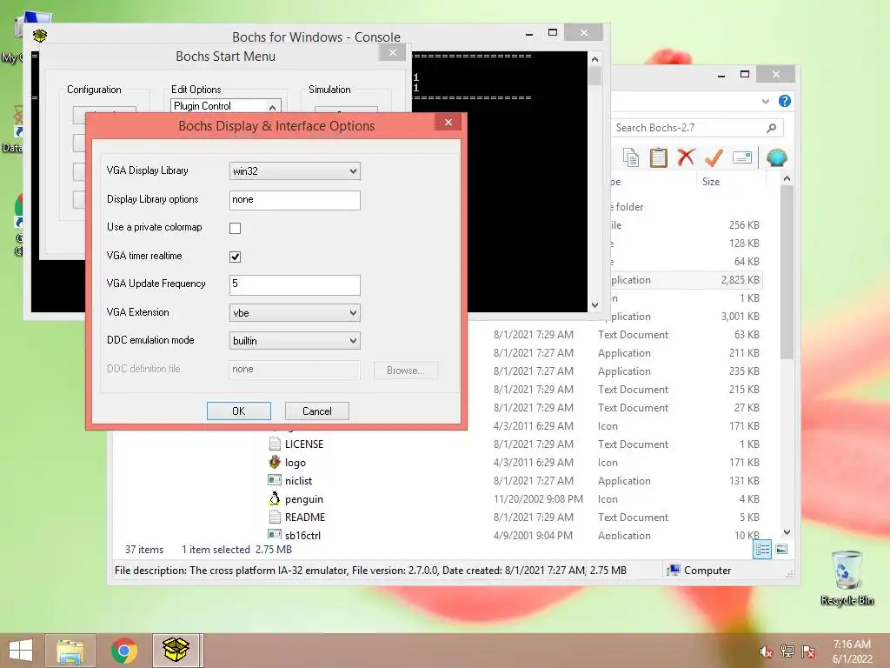Click Display Library options text field
890x668 pixels.
(295, 200)
